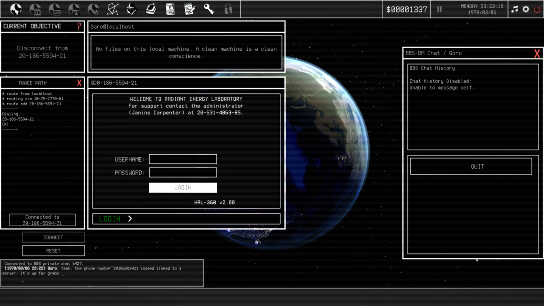This screenshot has width=544, height=306.
Task: Click the globe with code brackets icon
Action: pyautogui.click(x=55, y=9)
